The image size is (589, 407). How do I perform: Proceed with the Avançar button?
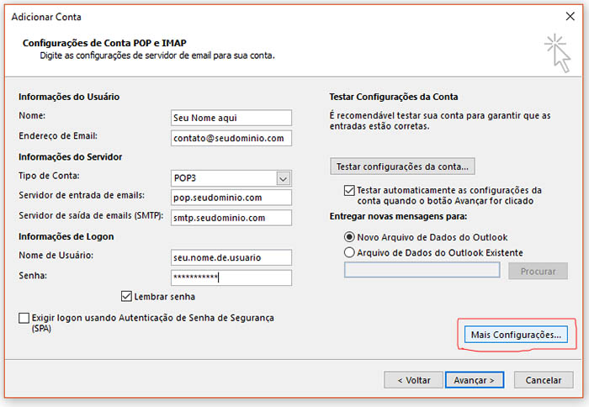pyautogui.click(x=474, y=380)
